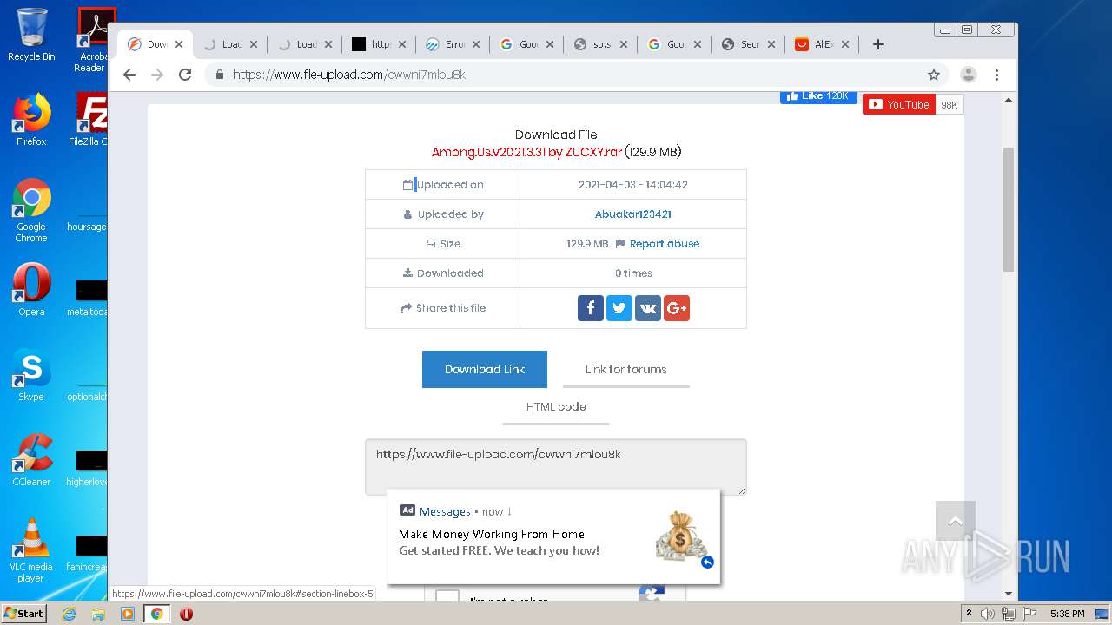Click the Among.Us rar file name

click(x=527, y=152)
